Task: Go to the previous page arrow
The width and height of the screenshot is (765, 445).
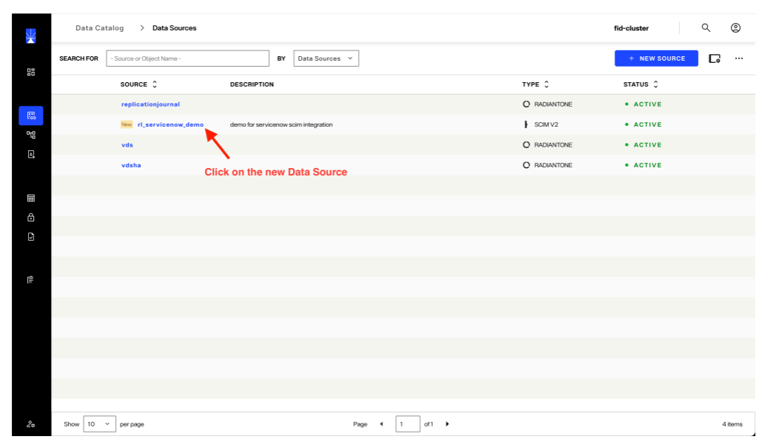Action: [x=382, y=424]
